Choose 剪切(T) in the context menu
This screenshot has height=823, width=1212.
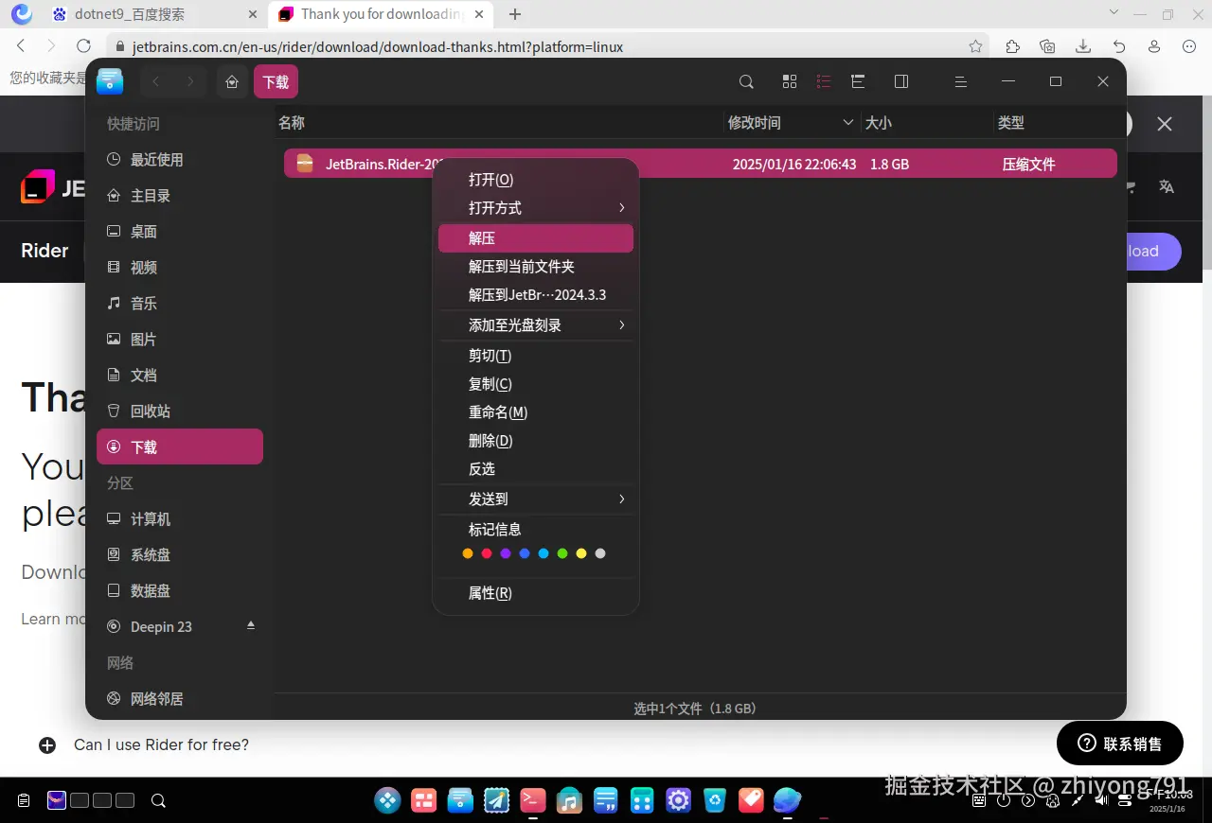(x=536, y=356)
